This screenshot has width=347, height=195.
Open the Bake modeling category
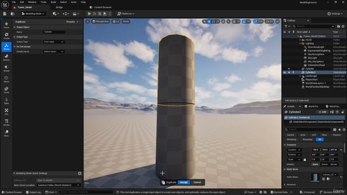(x=7, y=101)
